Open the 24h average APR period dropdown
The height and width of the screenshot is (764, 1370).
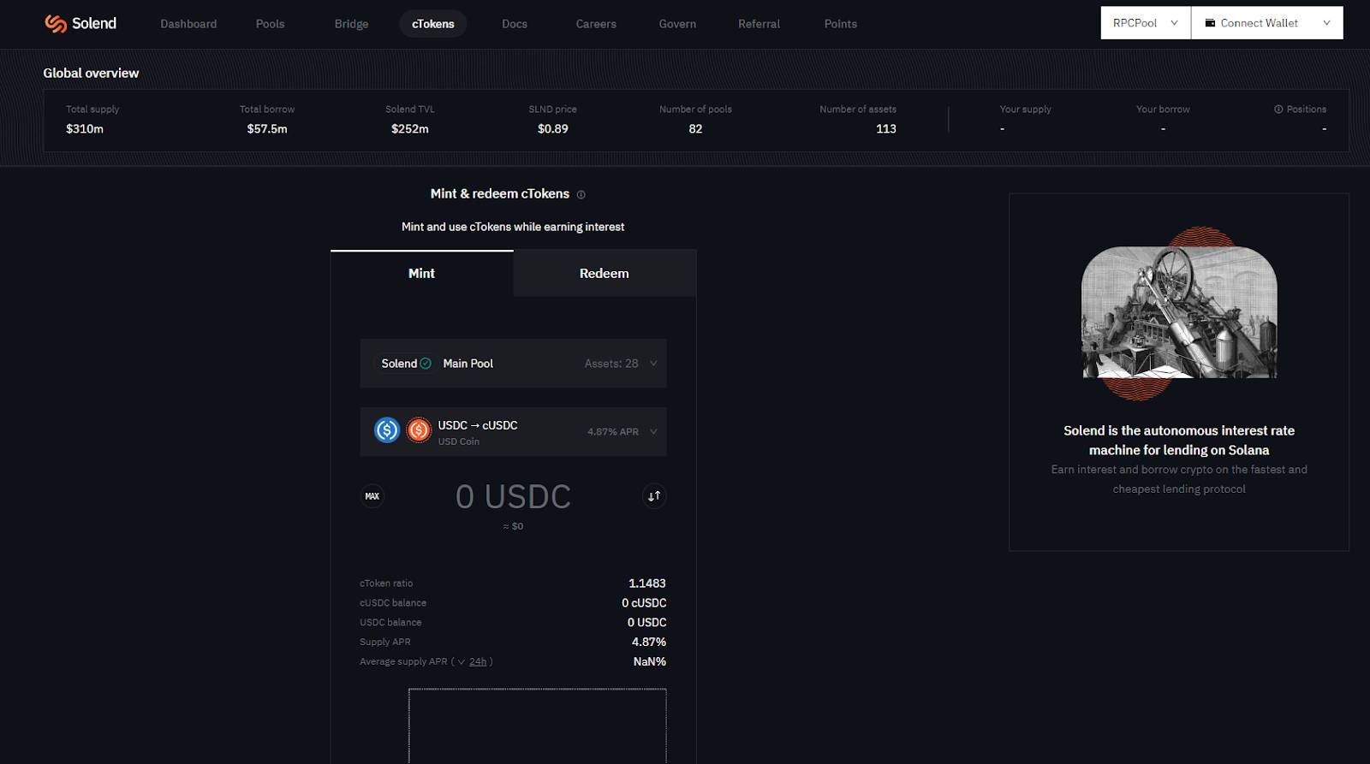(472, 661)
